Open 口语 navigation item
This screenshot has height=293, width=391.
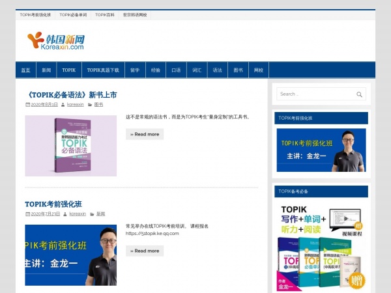click(177, 70)
